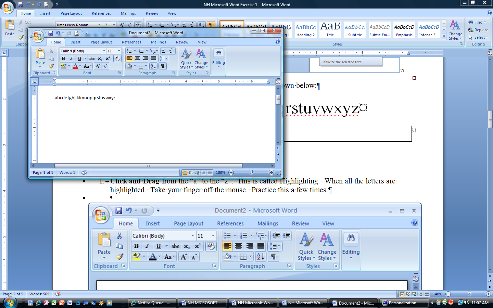Increase indent in Document2 Paragraph group

[172, 51]
